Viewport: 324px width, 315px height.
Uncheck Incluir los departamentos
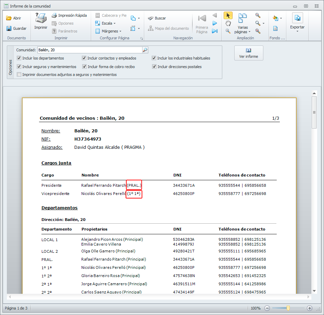[x=19, y=58]
